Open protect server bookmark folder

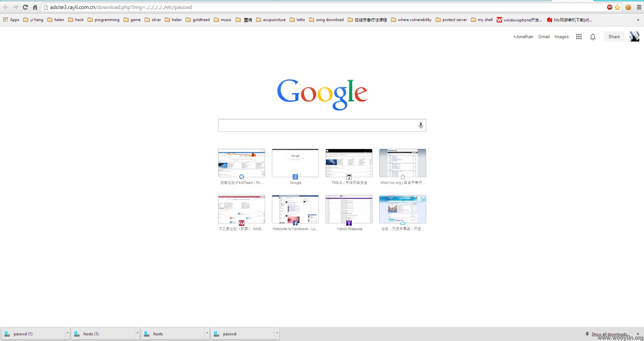tap(451, 20)
